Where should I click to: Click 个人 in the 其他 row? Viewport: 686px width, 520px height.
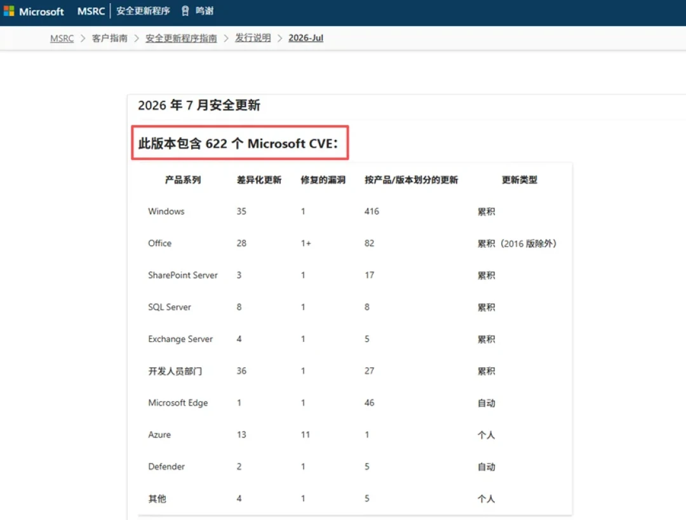(486, 498)
